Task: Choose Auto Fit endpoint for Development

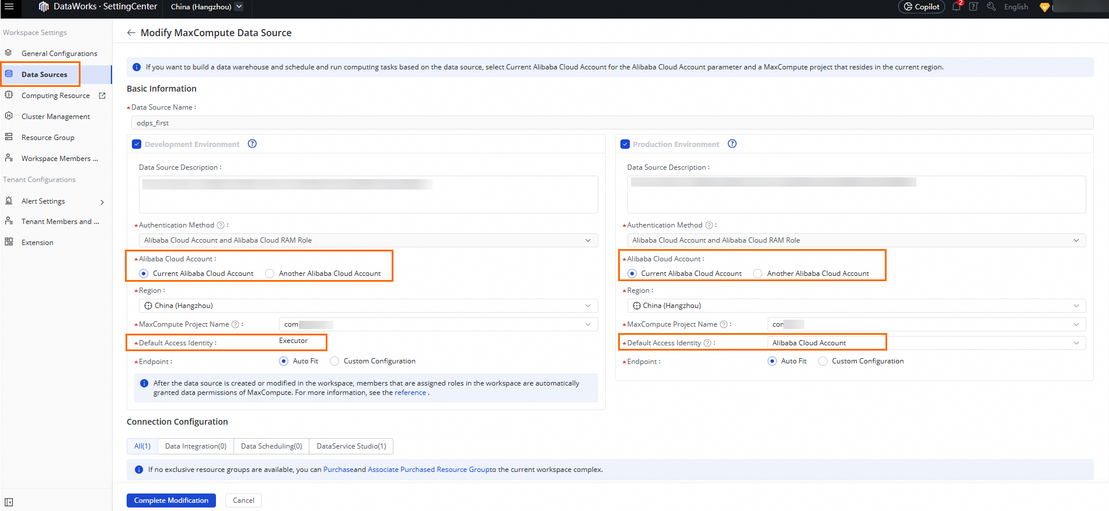Action: click(284, 361)
